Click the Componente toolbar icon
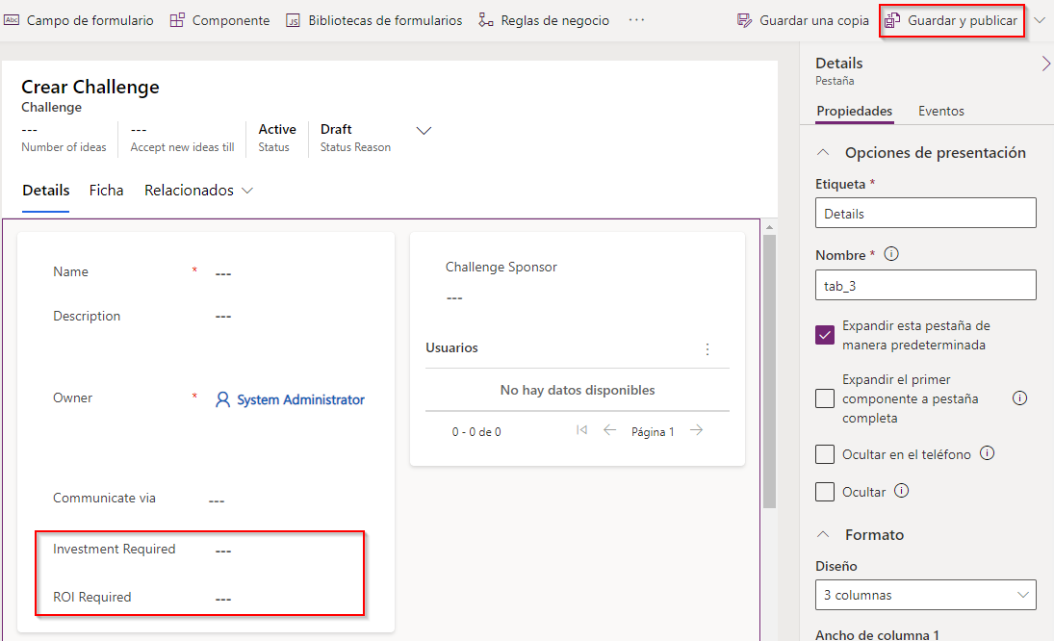 tap(177, 20)
